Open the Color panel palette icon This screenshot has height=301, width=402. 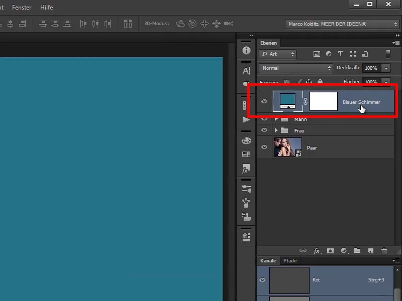click(x=246, y=140)
